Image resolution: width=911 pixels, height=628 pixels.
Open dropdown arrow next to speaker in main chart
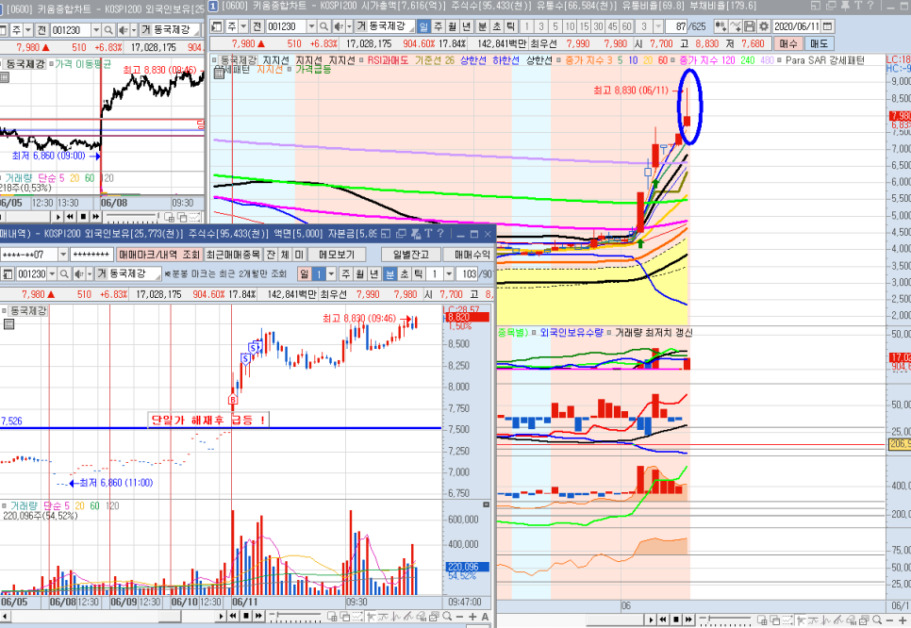pos(348,26)
